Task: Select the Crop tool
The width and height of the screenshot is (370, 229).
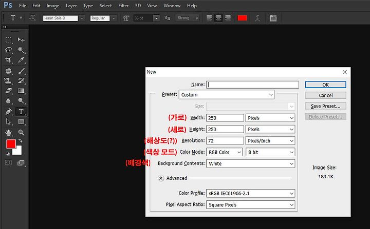Action: tap(9, 59)
